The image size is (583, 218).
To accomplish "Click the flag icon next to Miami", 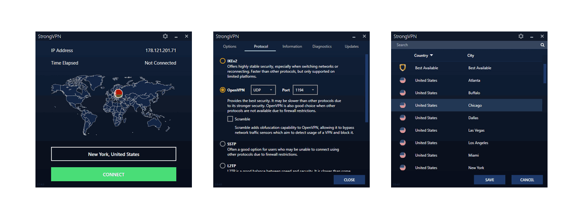I will pyautogui.click(x=402, y=156).
